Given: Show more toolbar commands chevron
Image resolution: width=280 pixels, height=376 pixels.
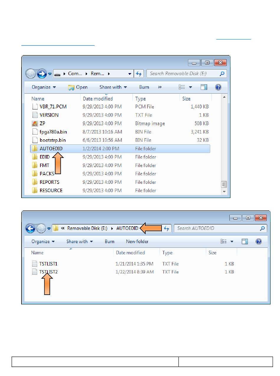Looking at the screenshot, I should coord(160,87).
